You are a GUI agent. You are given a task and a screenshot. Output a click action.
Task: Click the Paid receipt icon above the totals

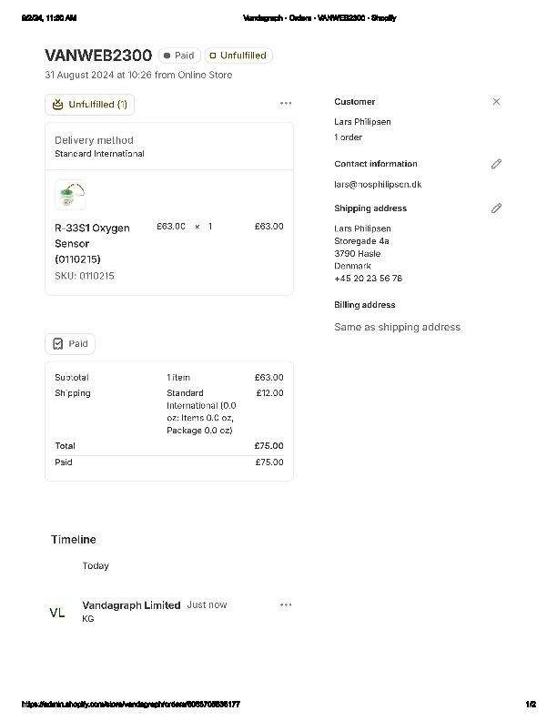click(58, 344)
